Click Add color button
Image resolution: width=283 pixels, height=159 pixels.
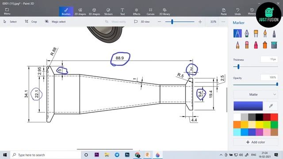tap(256, 142)
